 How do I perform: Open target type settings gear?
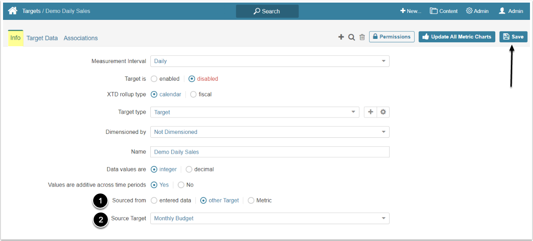click(383, 112)
